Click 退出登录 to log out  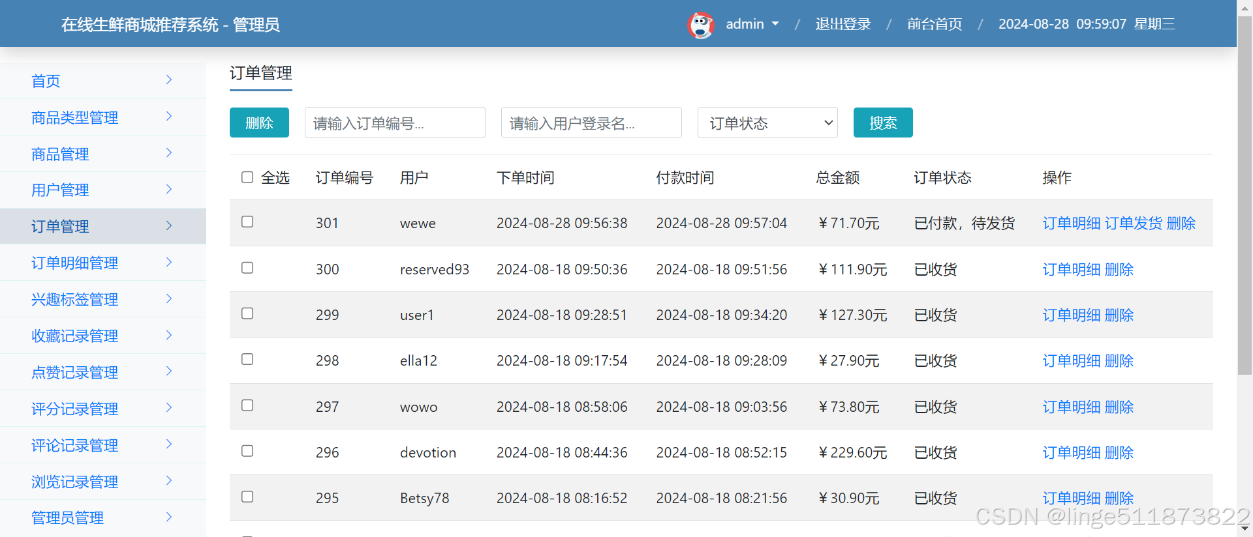tap(843, 24)
